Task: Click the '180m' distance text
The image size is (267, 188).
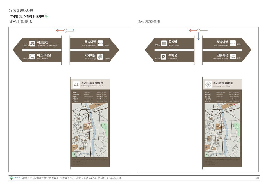Action: [107, 46]
